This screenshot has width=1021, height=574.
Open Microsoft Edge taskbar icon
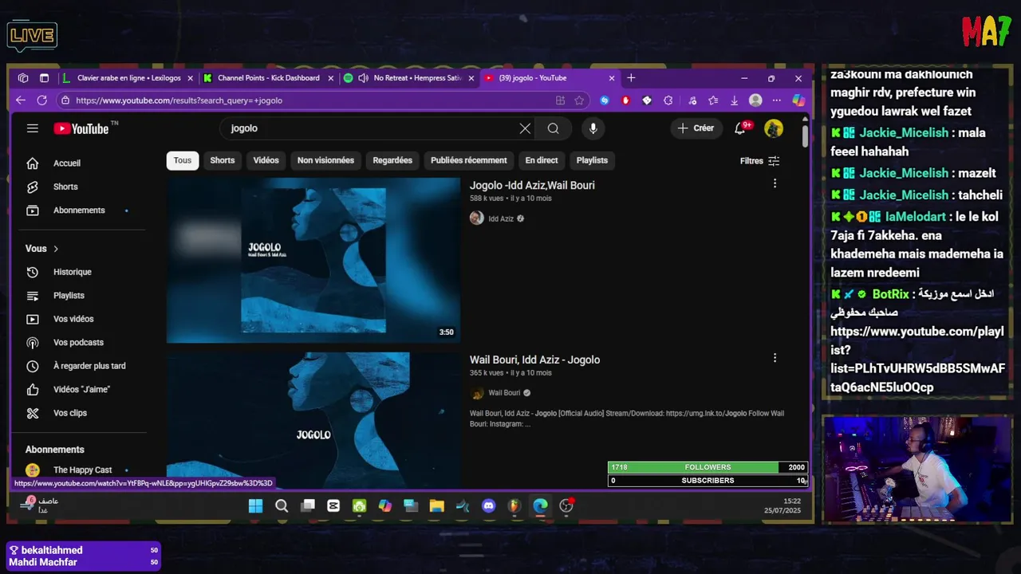click(541, 506)
